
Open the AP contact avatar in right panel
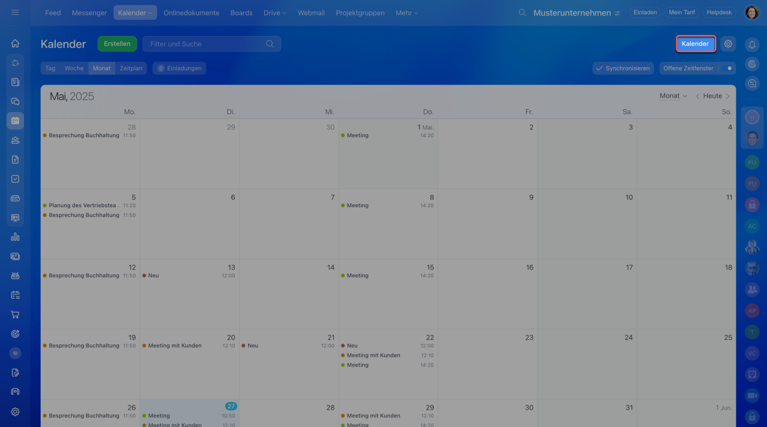click(752, 311)
